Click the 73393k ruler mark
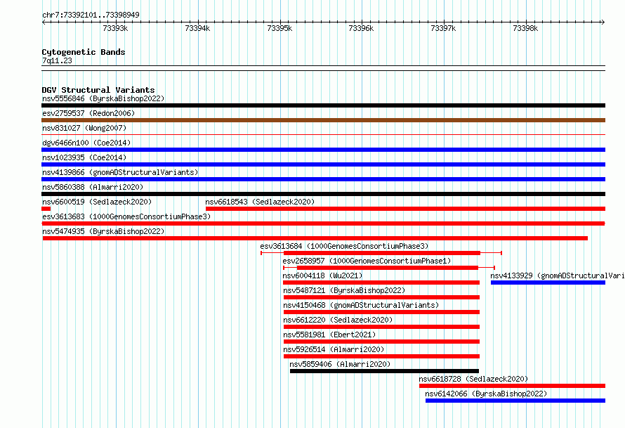Screen dimensions: 625x428 pyautogui.click(x=116, y=28)
